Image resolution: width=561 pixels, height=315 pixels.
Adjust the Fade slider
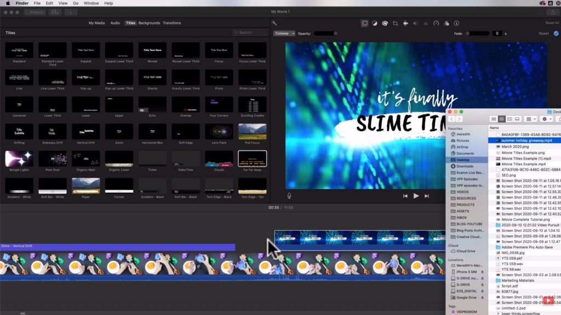pos(477,33)
